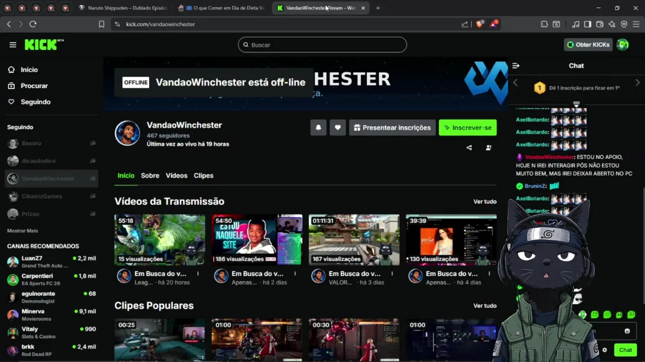645x362 pixels.
Task: Open options menu of the 20-hours-ago video
Action: pyautogui.click(x=198, y=274)
